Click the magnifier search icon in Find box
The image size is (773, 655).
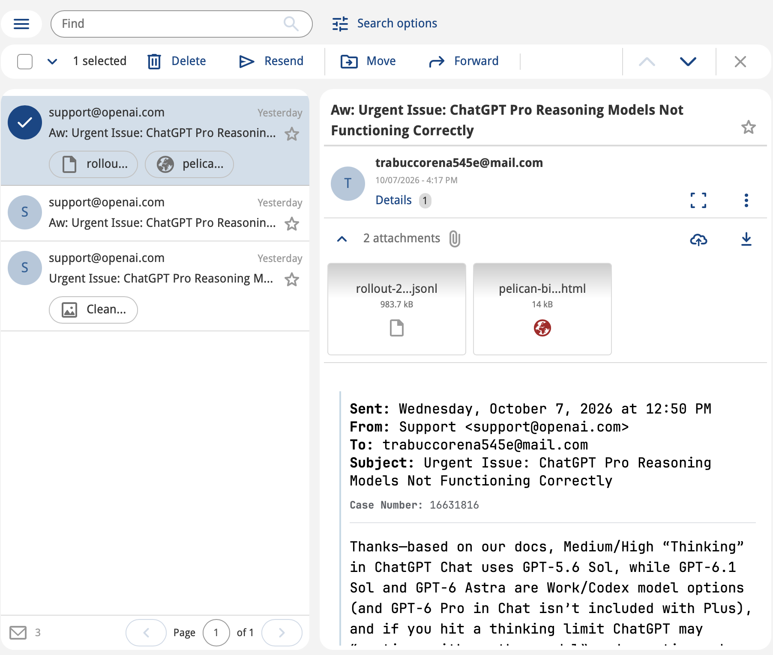291,24
